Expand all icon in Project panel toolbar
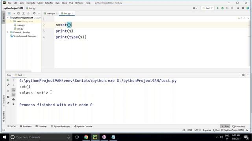Image resolution: width=252 pixels, height=141 pixels. [24, 13]
